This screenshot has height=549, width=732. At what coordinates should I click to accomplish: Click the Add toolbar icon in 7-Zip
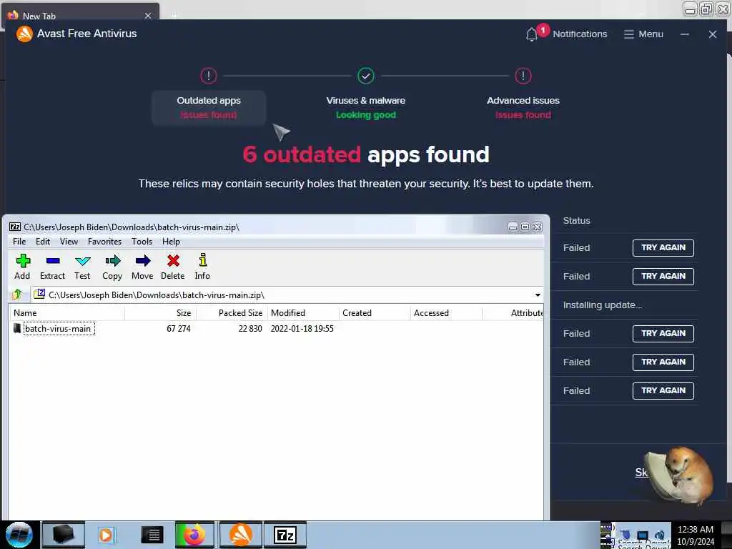click(x=23, y=260)
